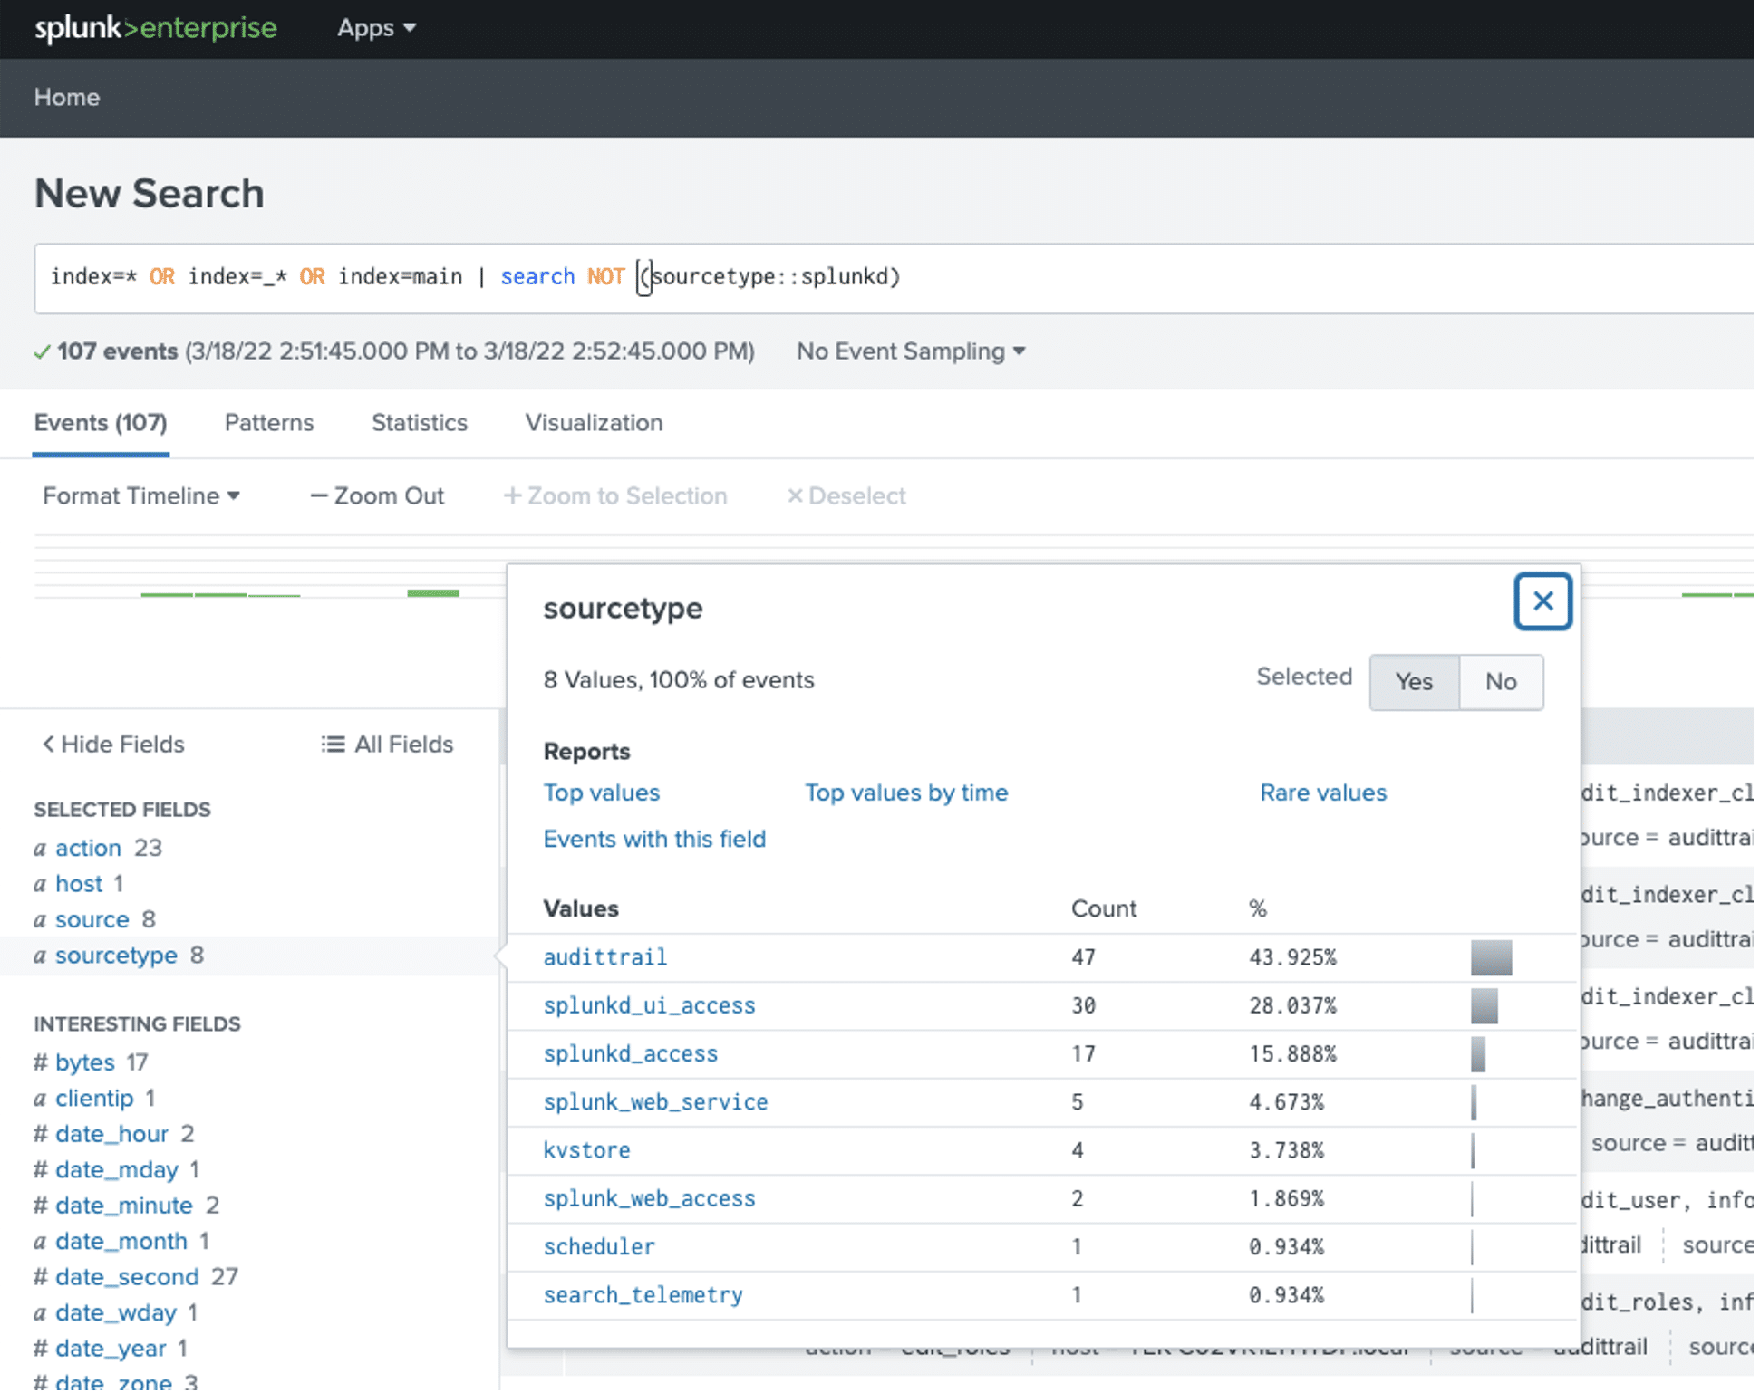Open Top values by time report
Image resolution: width=1760 pixels, height=1393 pixels.
click(906, 793)
